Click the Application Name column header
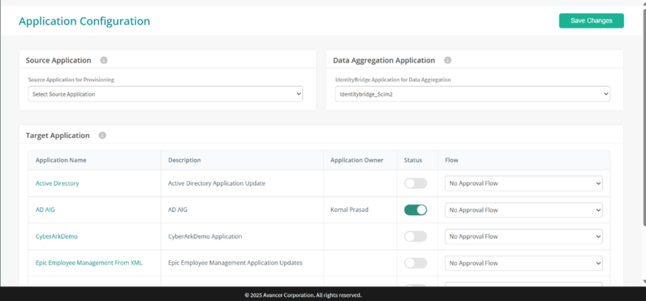The width and height of the screenshot is (646, 301). click(x=61, y=161)
